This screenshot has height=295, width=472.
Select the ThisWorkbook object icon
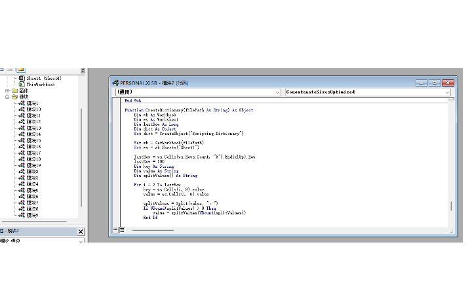tap(22, 85)
